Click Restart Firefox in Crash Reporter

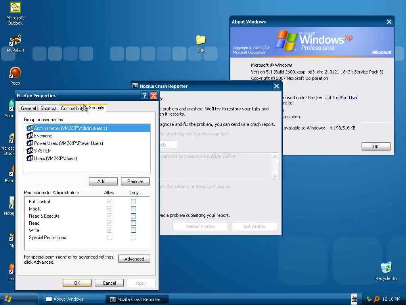(200, 226)
